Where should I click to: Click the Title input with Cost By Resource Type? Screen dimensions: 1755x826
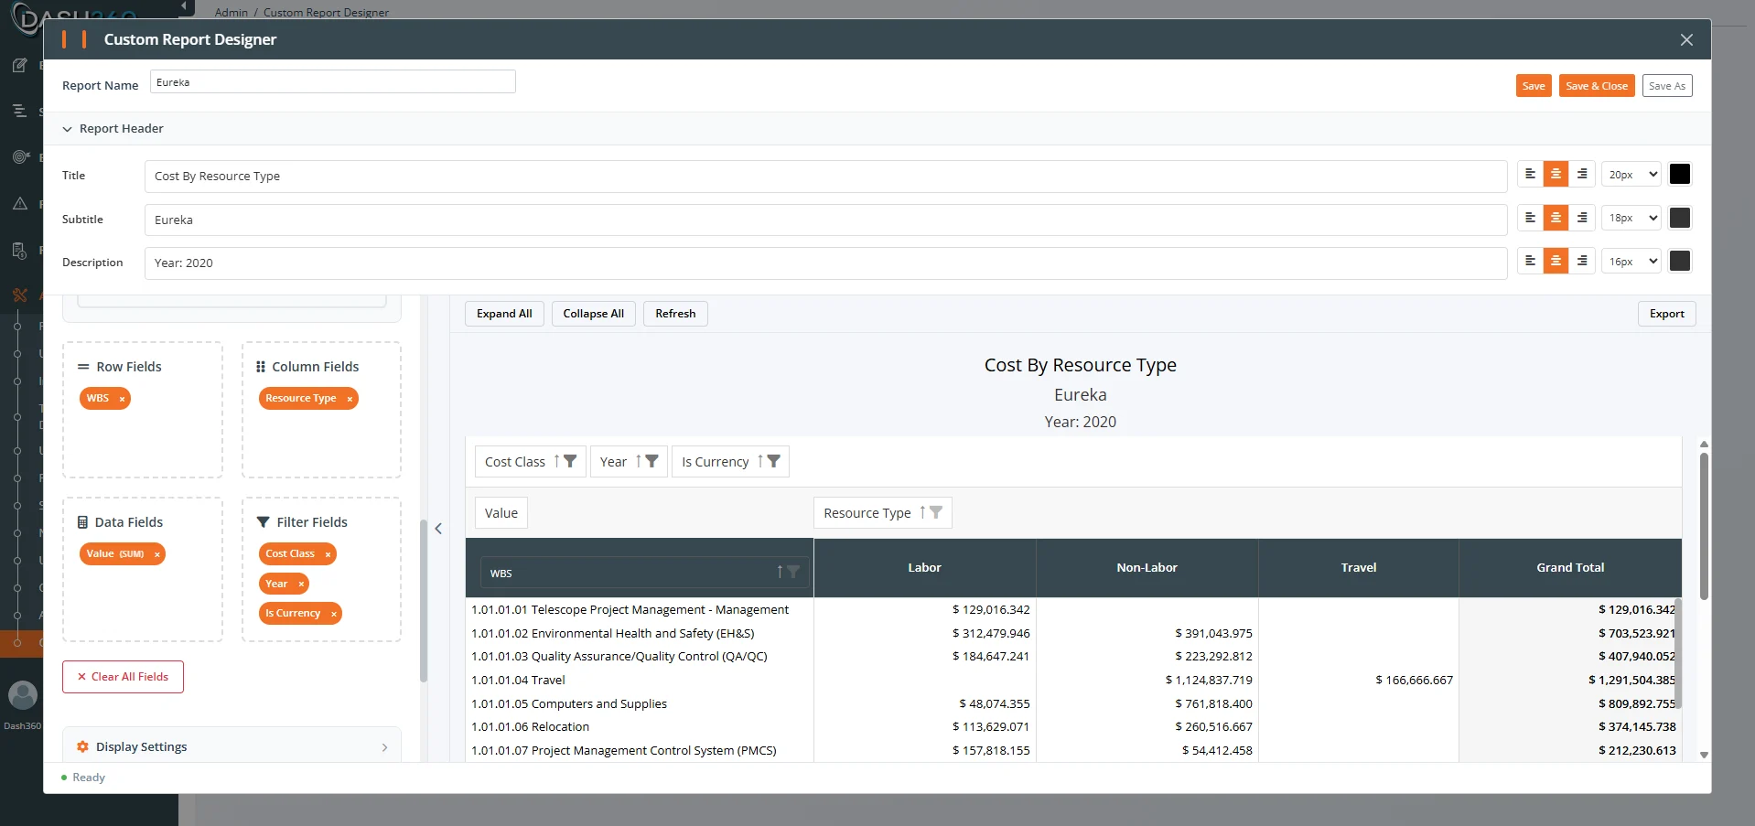click(825, 177)
